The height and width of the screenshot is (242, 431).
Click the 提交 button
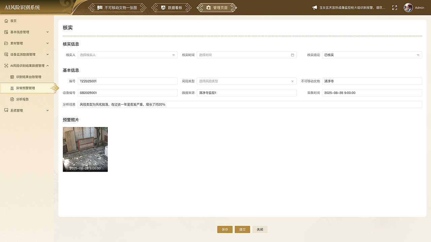tap(242, 230)
